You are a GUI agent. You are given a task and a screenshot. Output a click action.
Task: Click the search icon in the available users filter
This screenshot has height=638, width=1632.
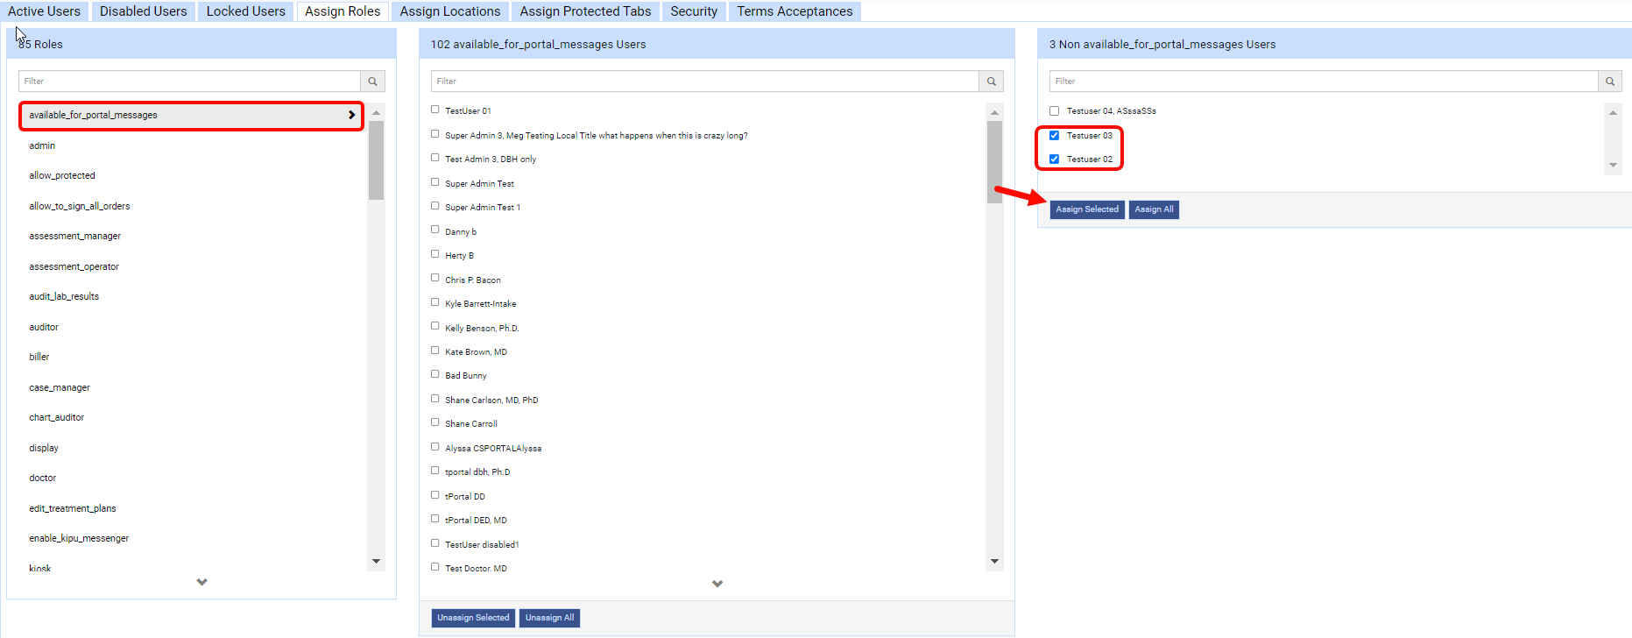click(x=991, y=82)
